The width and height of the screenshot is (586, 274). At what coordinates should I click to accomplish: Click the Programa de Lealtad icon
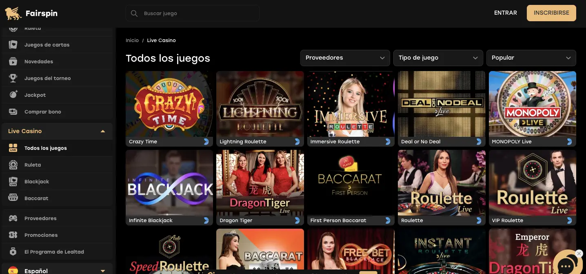13,252
